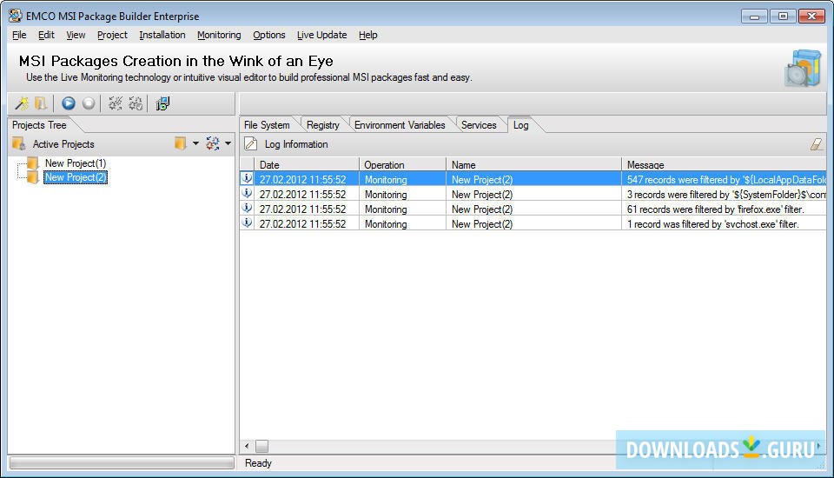The width and height of the screenshot is (834, 478).
Task: Select the Projects Tree tab
Action: (39, 125)
